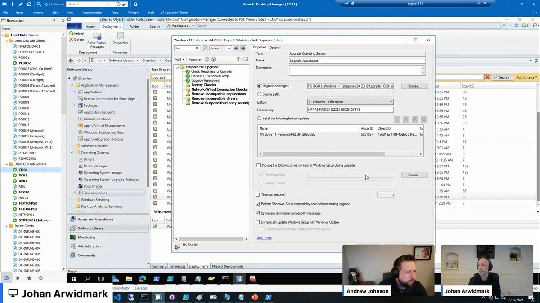Image resolution: width=540 pixels, height=303 pixels.
Task: Select the Folder ribbon tab
Action: 135,26
